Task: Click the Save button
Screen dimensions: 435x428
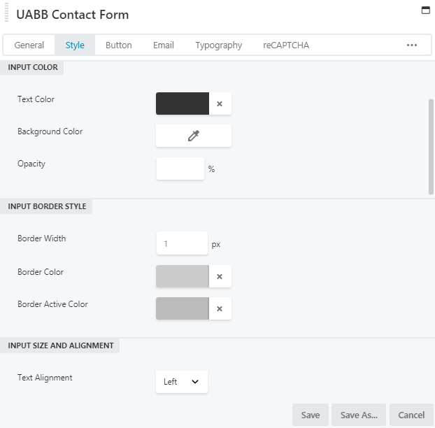Action: (x=311, y=415)
